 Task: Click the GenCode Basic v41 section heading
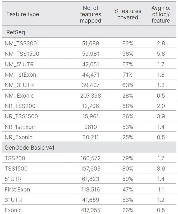[30, 147]
